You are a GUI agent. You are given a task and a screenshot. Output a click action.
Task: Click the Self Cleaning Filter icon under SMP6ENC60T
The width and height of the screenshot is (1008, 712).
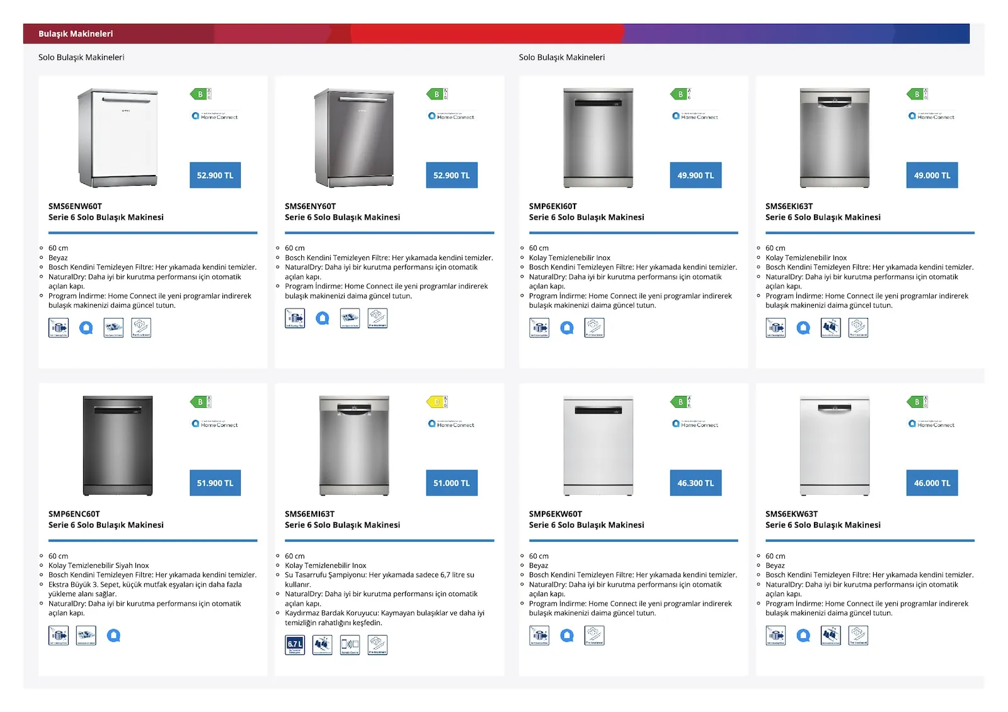click(59, 635)
